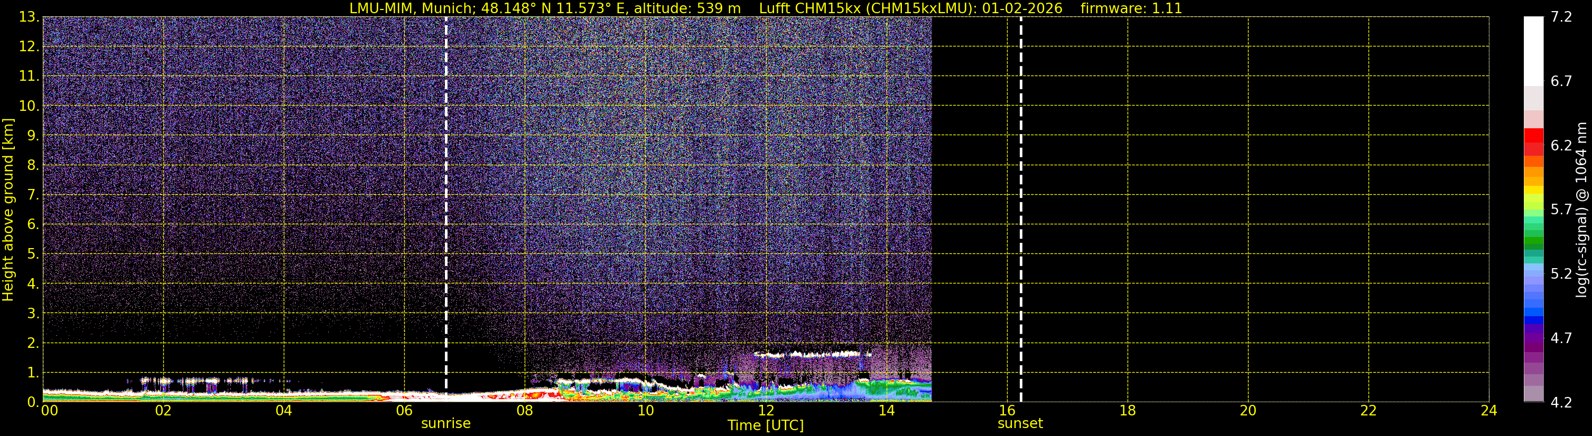Click the '10.' height tick label
This screenshot has width=1592, height=436.
tap(29, 106)
